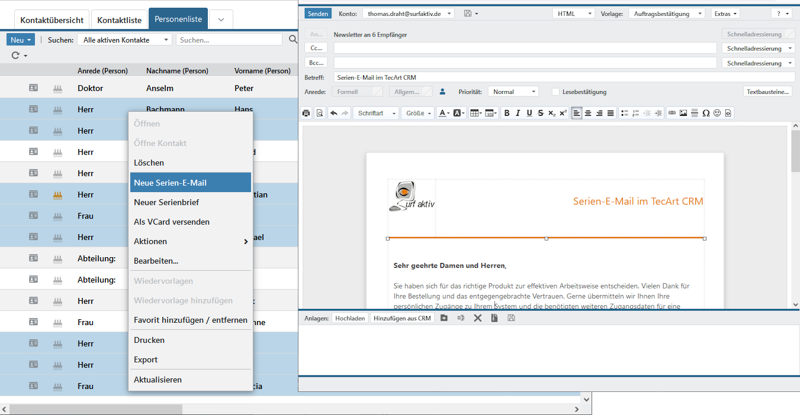The image size is (800, 415).
Task: Delete attachment with the X icon
Action: tap(478, 318)
